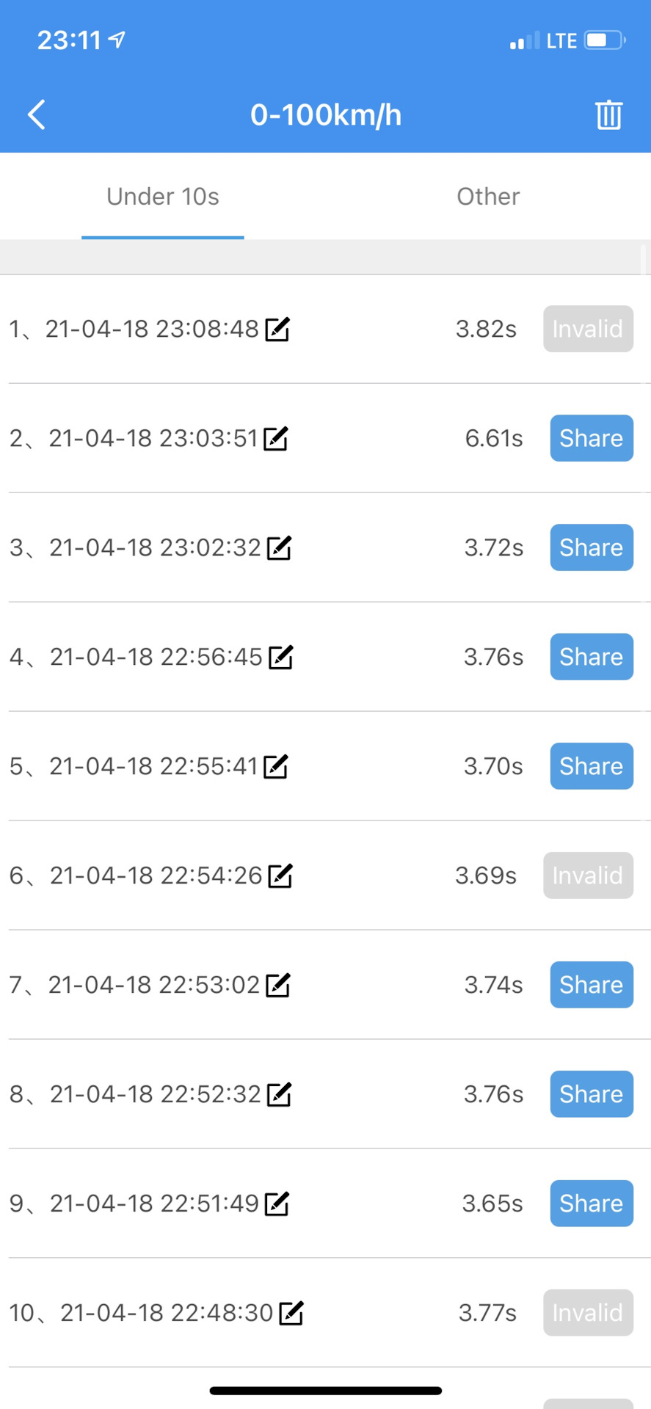The width and height of the screenshot is (651, 1409).
Task: Tap edit icon on record 10
Action: click(291, 1314)
